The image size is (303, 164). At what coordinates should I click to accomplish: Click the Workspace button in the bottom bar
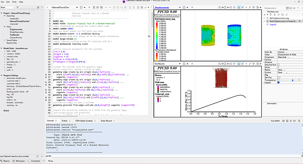[19, 161]
